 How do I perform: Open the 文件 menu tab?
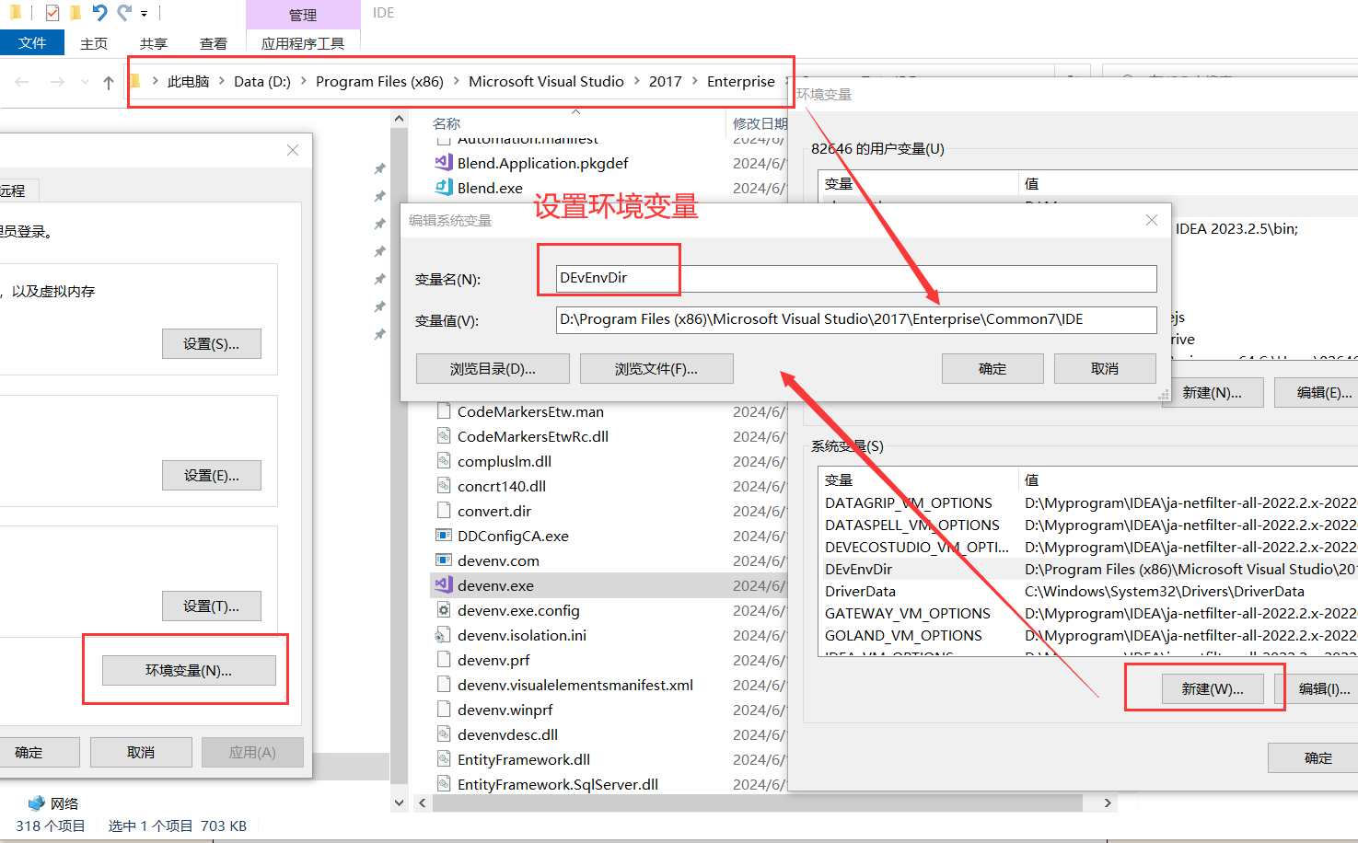32,42
